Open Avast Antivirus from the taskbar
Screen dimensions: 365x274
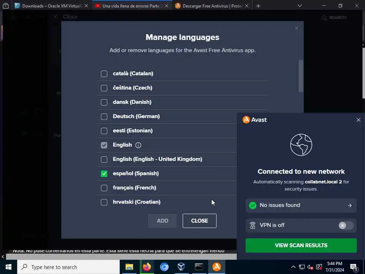[x=217, y=267]
